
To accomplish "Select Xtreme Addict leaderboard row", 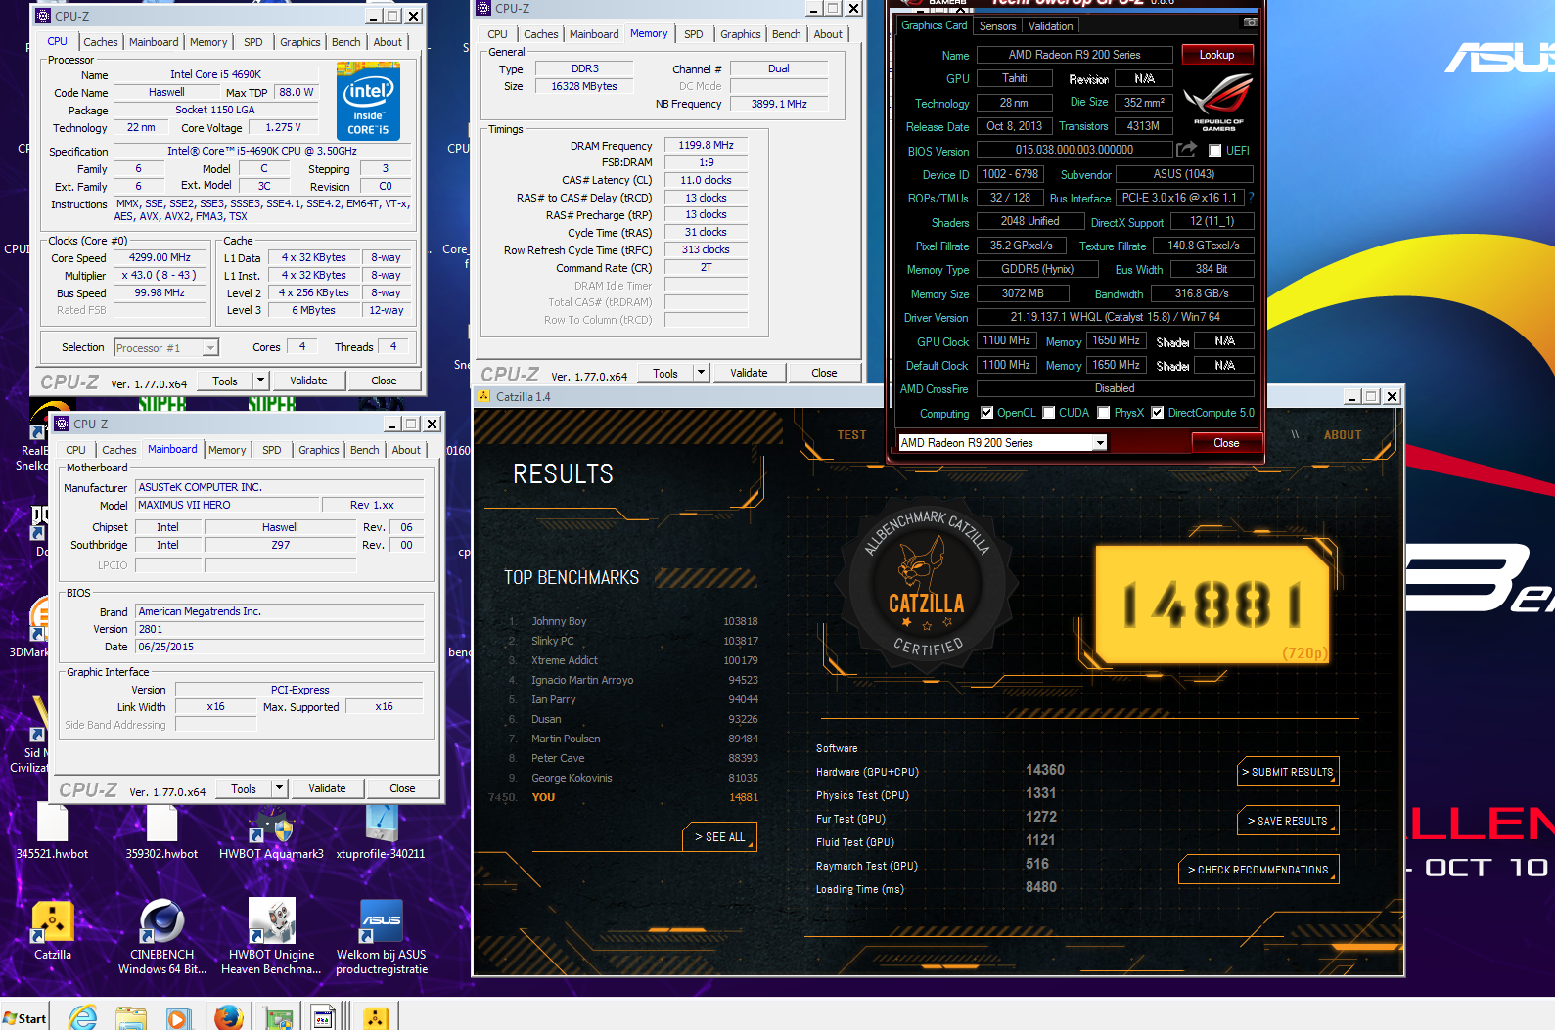I will pos(633,660).
